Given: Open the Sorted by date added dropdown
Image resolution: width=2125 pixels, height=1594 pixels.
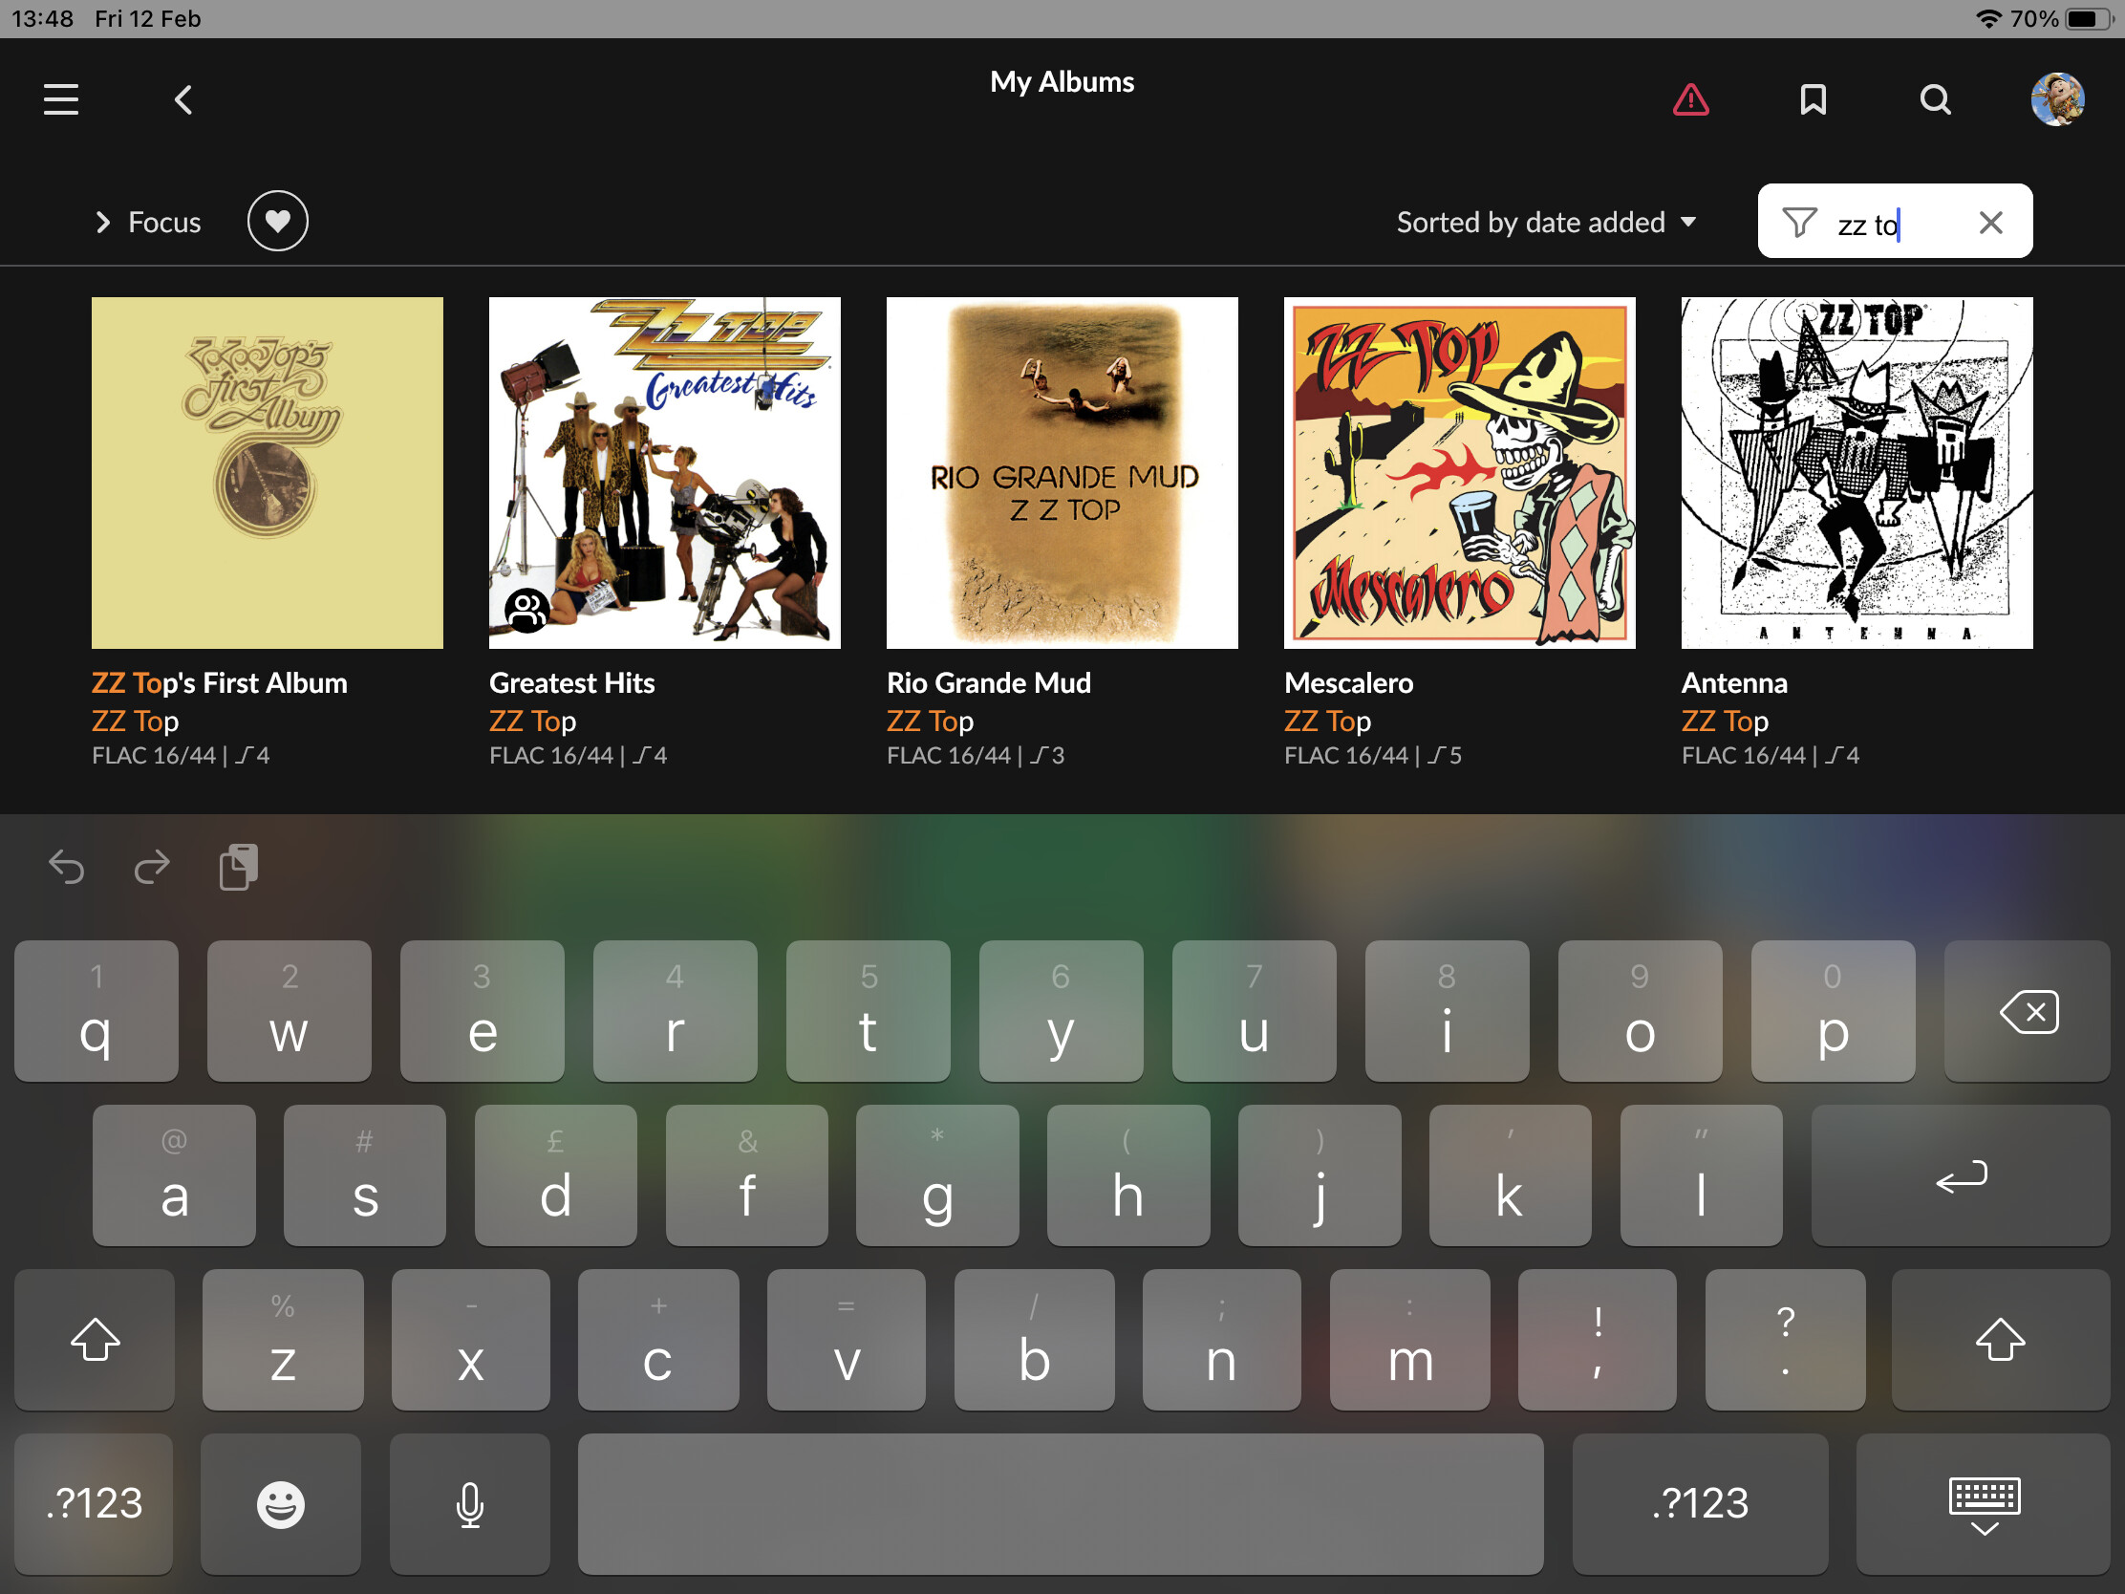Looking at the screenshot, I should pos(1546,222).
